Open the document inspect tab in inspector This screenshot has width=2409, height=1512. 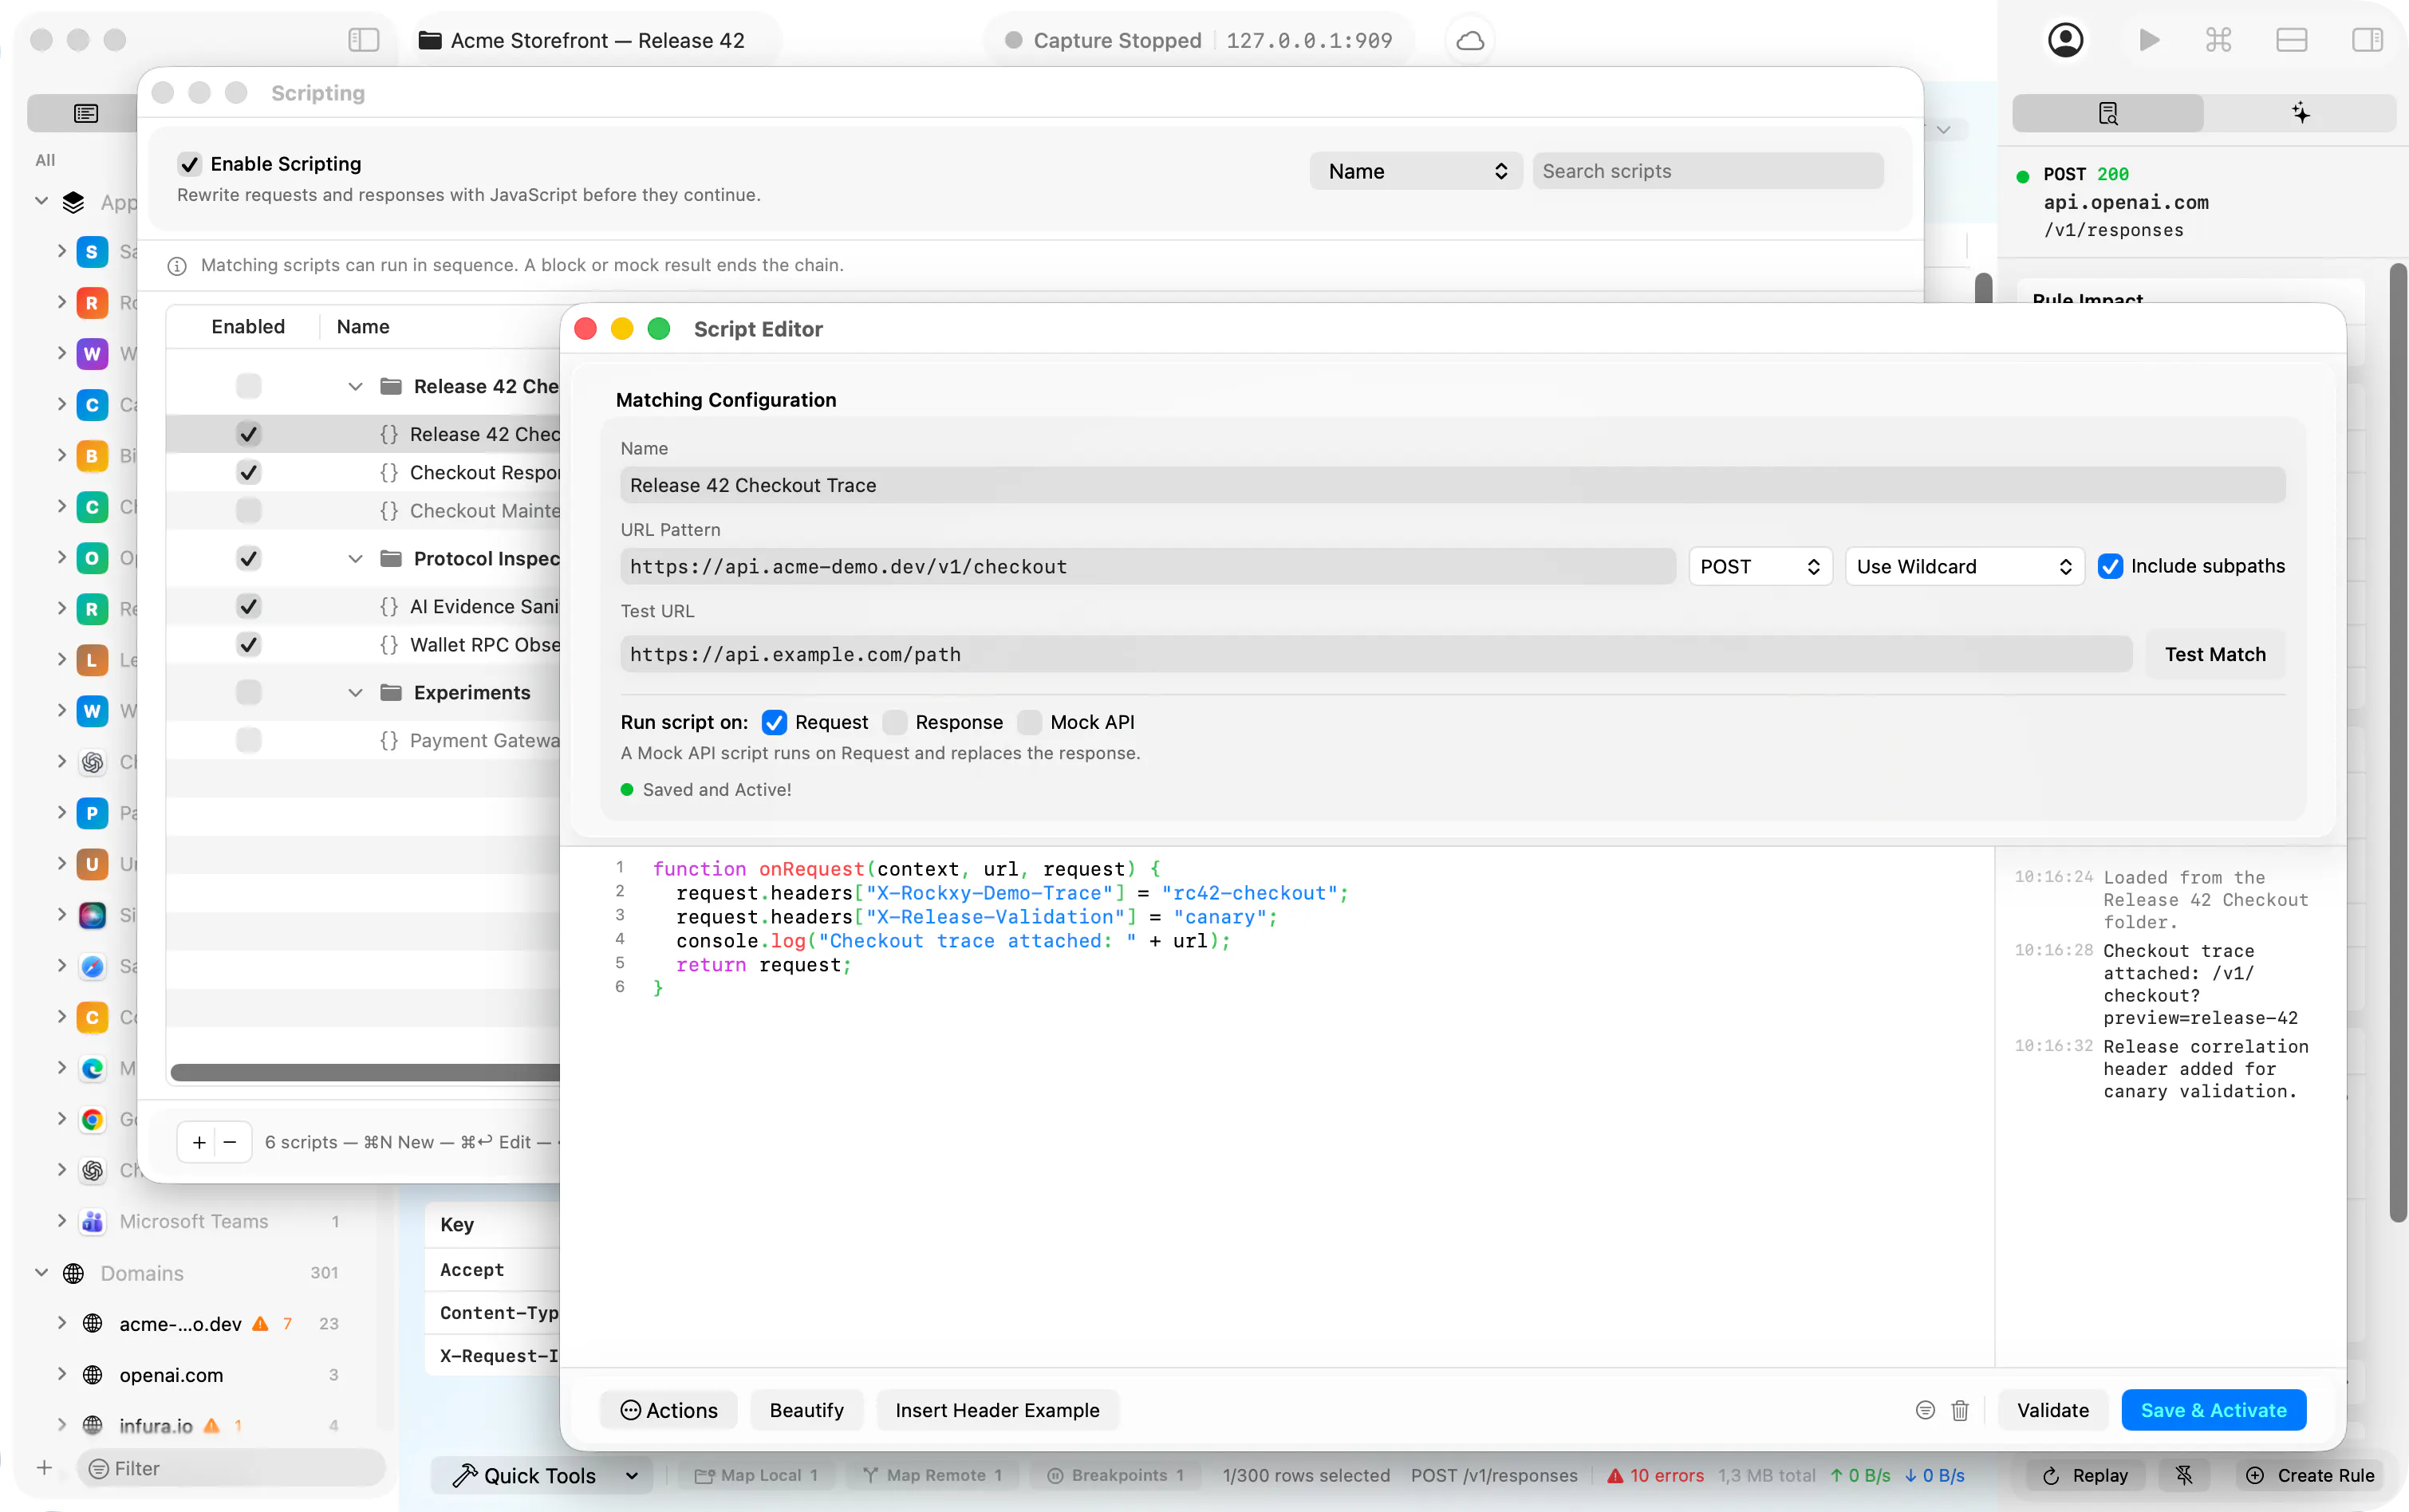tap(2108, 113)
